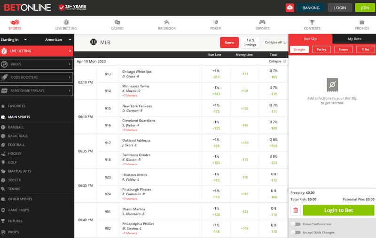Click the Baseball icon in sidebar
The height and width of the screenshot is (238, 376).
pos(3,127)
